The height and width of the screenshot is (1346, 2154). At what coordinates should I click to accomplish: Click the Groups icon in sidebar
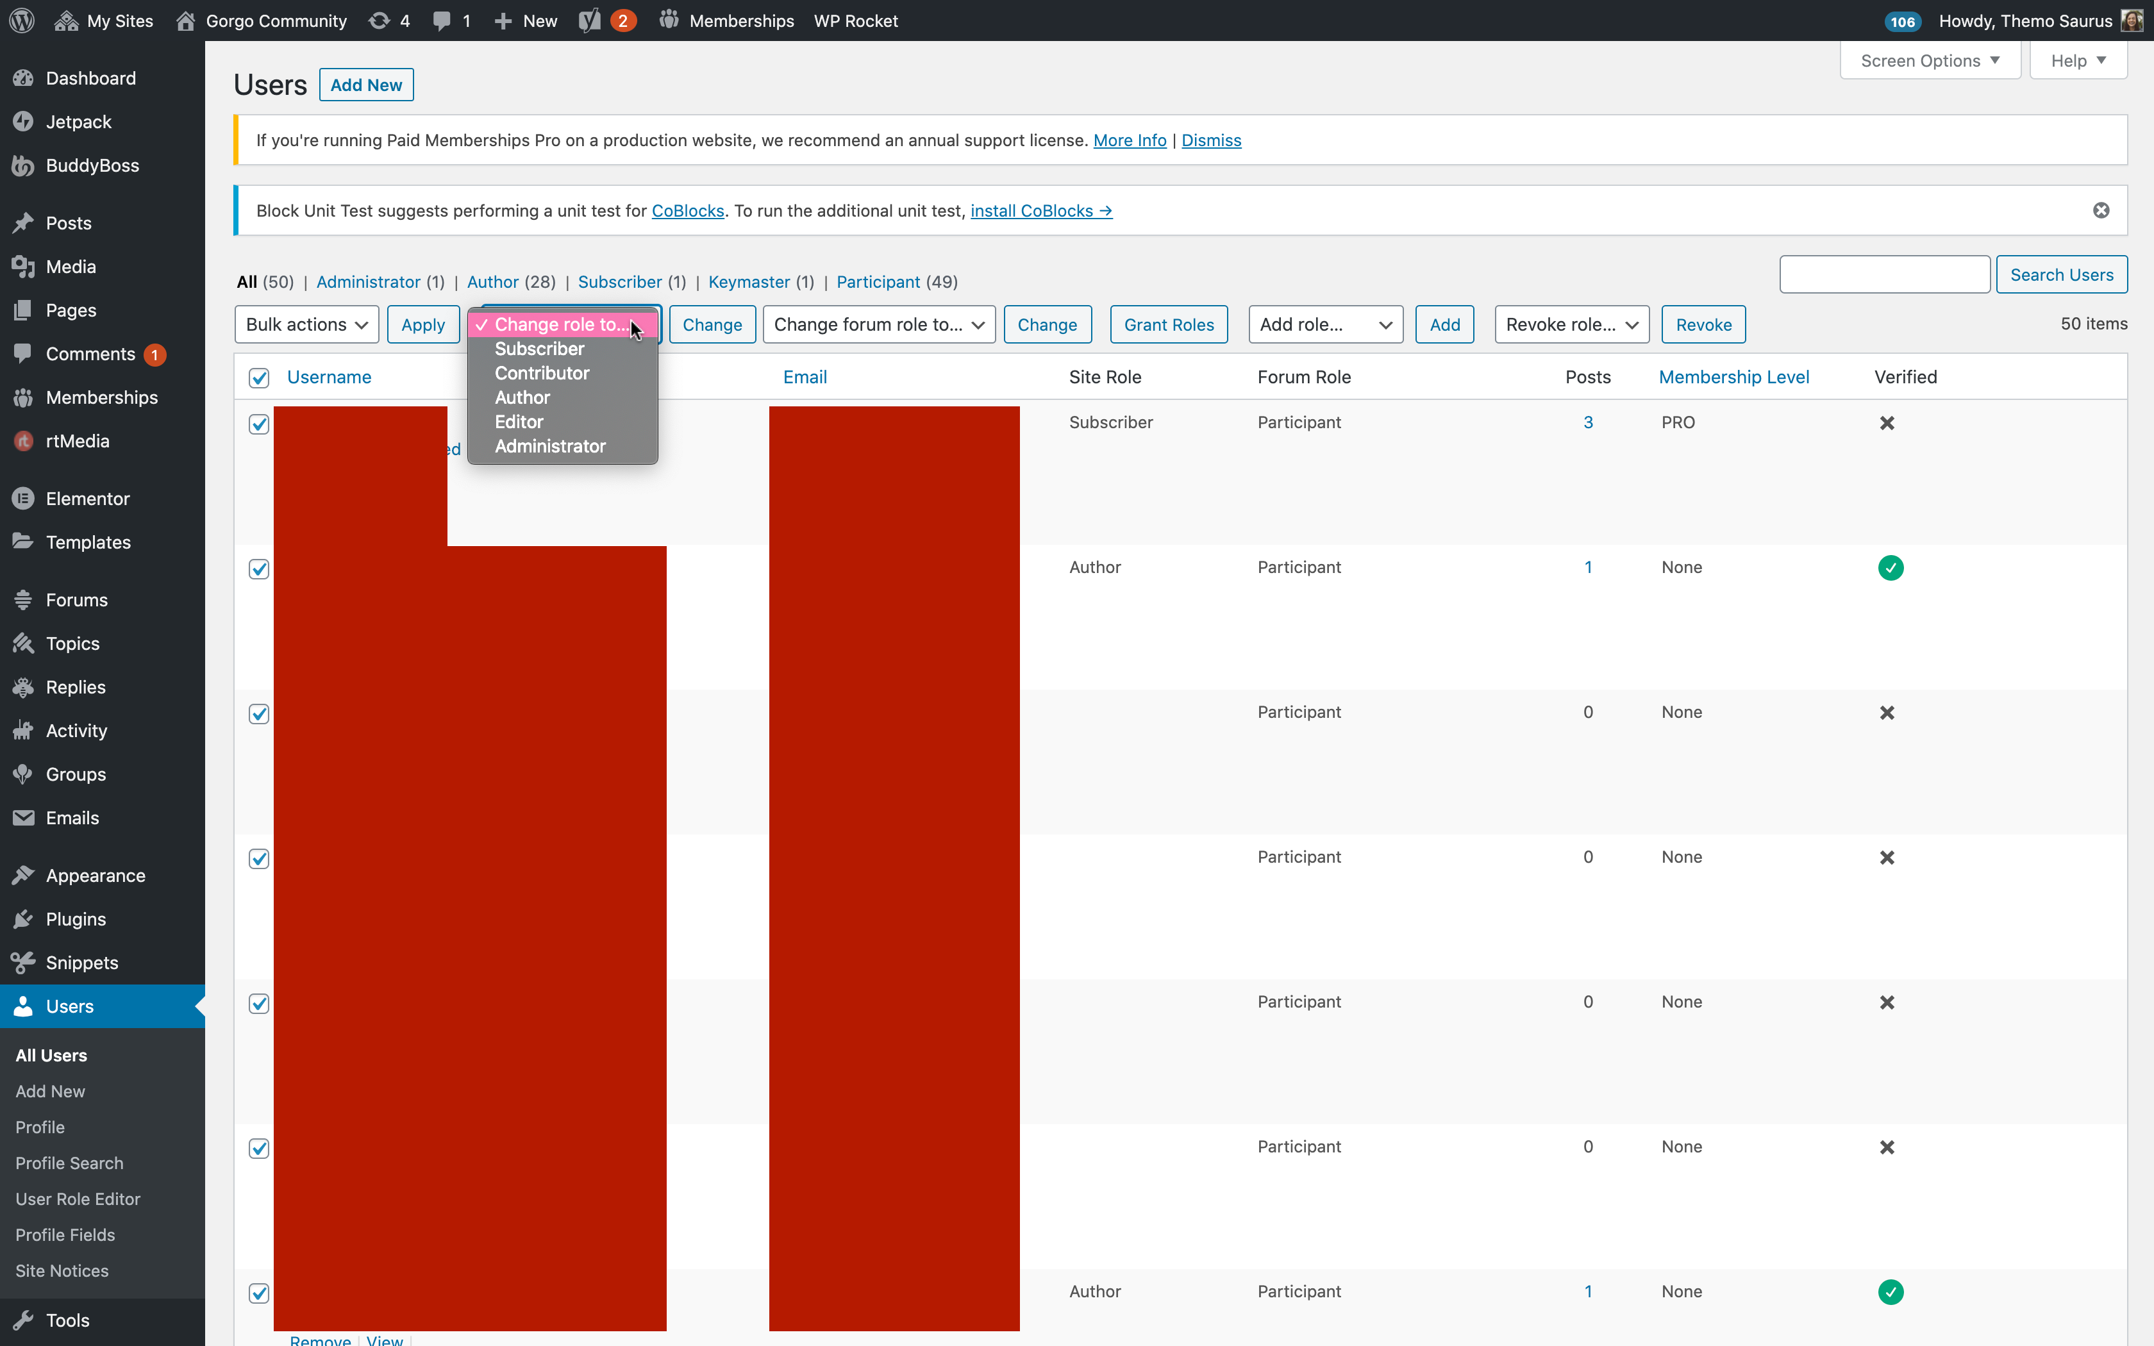click(23, 774)
